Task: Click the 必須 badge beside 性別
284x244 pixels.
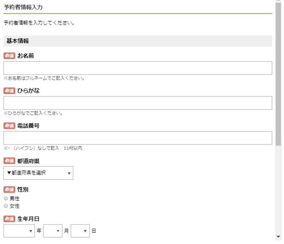Action: [9, 189]
